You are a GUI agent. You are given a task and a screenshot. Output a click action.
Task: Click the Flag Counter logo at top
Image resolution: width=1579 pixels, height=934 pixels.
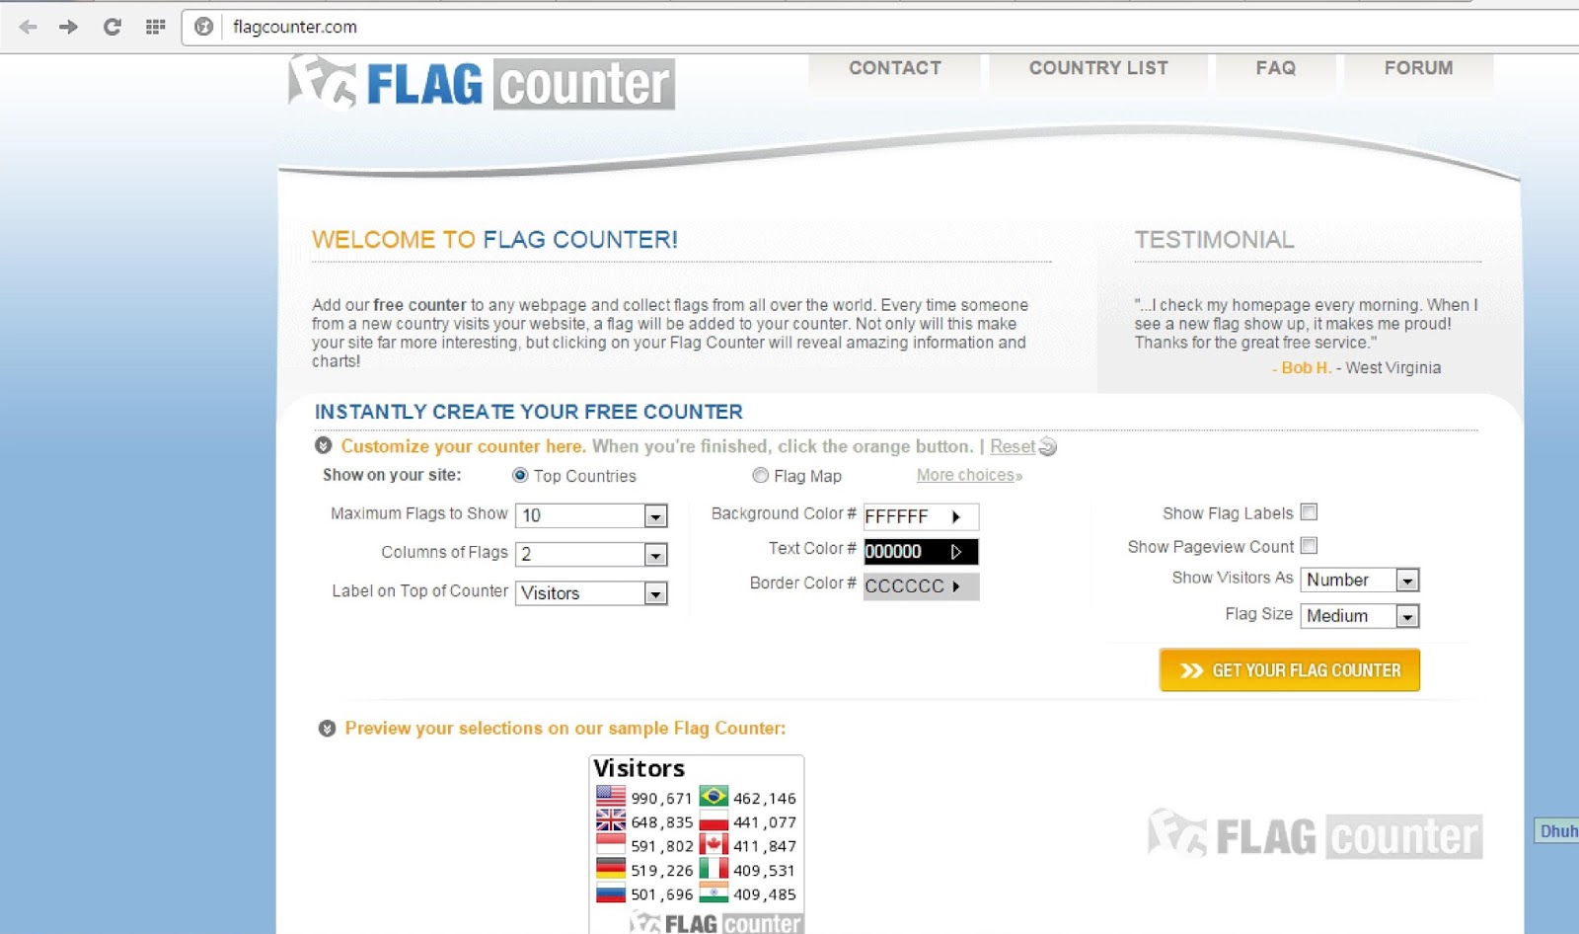482,83
